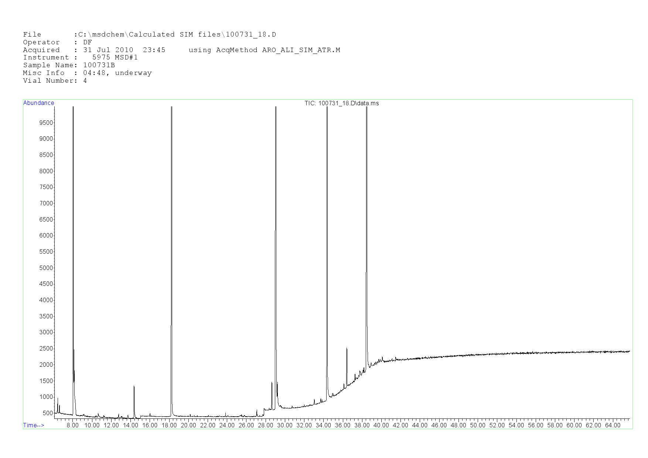Viewport: 648px width, 458px height.
Task: Click the Misc Info 04:48, underway text
Action: [x=117, y=73]
